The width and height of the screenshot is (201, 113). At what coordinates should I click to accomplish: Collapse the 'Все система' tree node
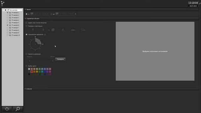click(3, 10)
